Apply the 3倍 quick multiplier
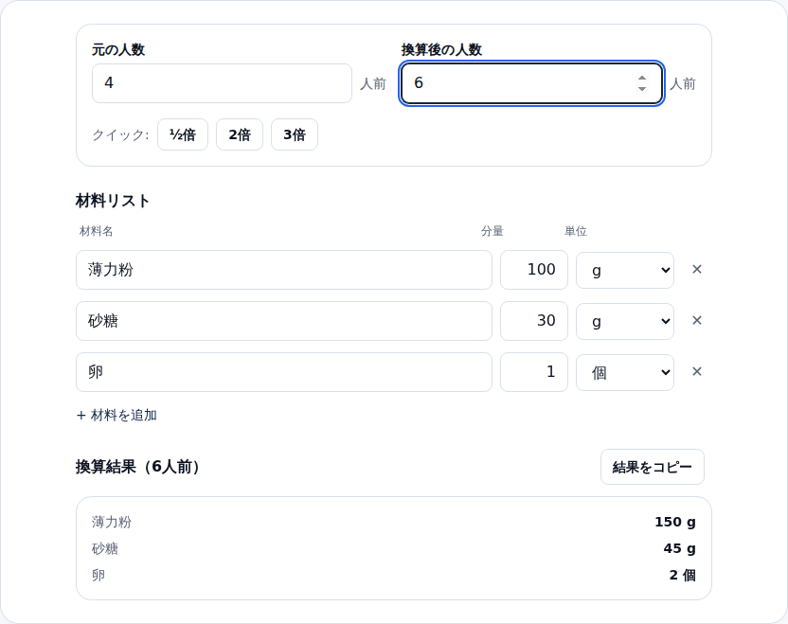Viewport: 788px width, 624px height. click(x=295, y=134)
